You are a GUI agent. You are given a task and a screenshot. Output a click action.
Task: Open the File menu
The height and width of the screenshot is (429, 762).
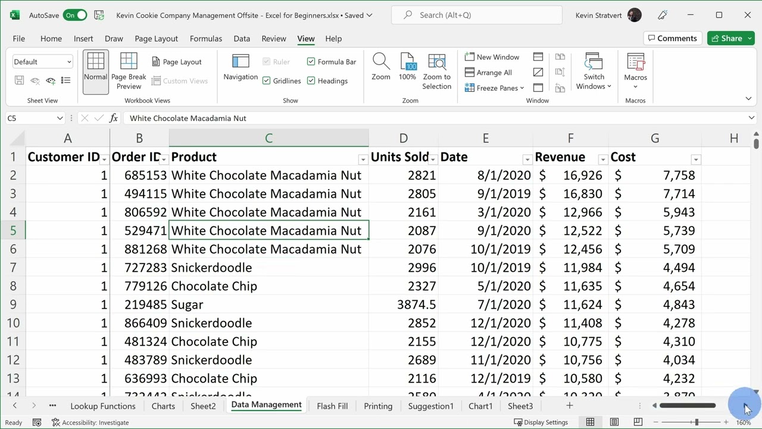point(19,38)
